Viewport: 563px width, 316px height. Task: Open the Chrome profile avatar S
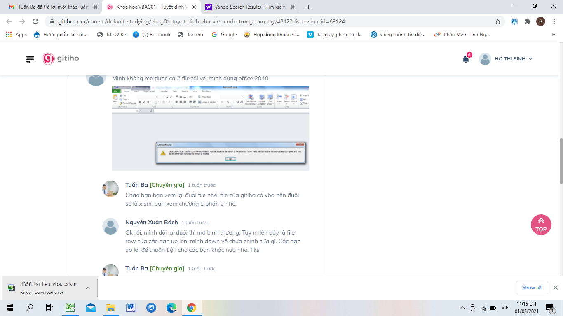point(541,21)
